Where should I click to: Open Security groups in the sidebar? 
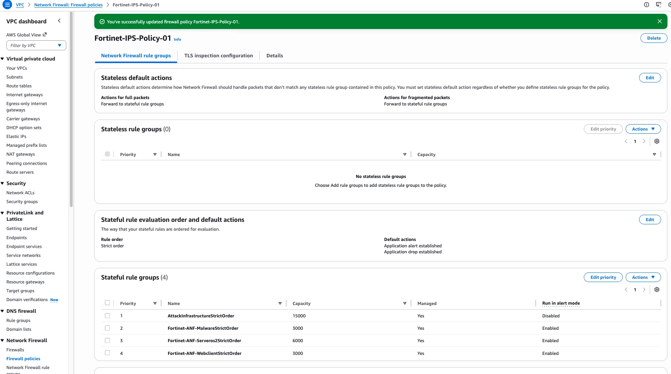22,202
